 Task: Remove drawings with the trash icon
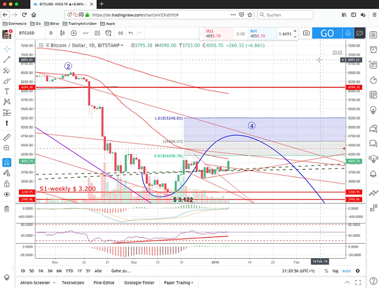(7, 209)
